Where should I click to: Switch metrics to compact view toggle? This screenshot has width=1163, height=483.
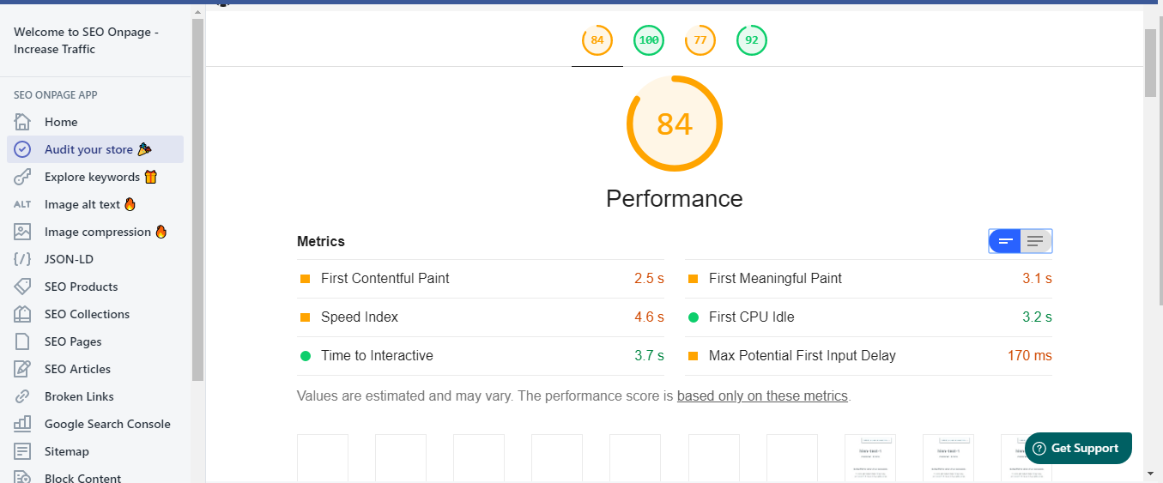(x=1005, y=242)
